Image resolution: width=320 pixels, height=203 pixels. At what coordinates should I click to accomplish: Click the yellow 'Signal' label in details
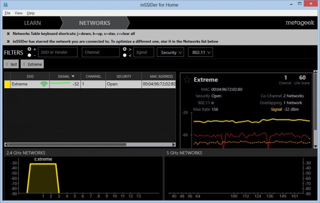[x=276, y=109]
